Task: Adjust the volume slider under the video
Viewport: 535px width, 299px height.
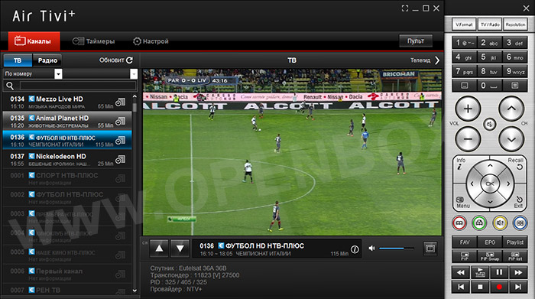Action: [x=396, y=249]
